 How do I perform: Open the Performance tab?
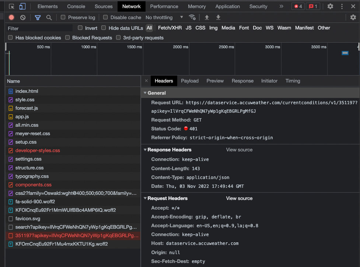pyautogui.click(x=164, y=6)
